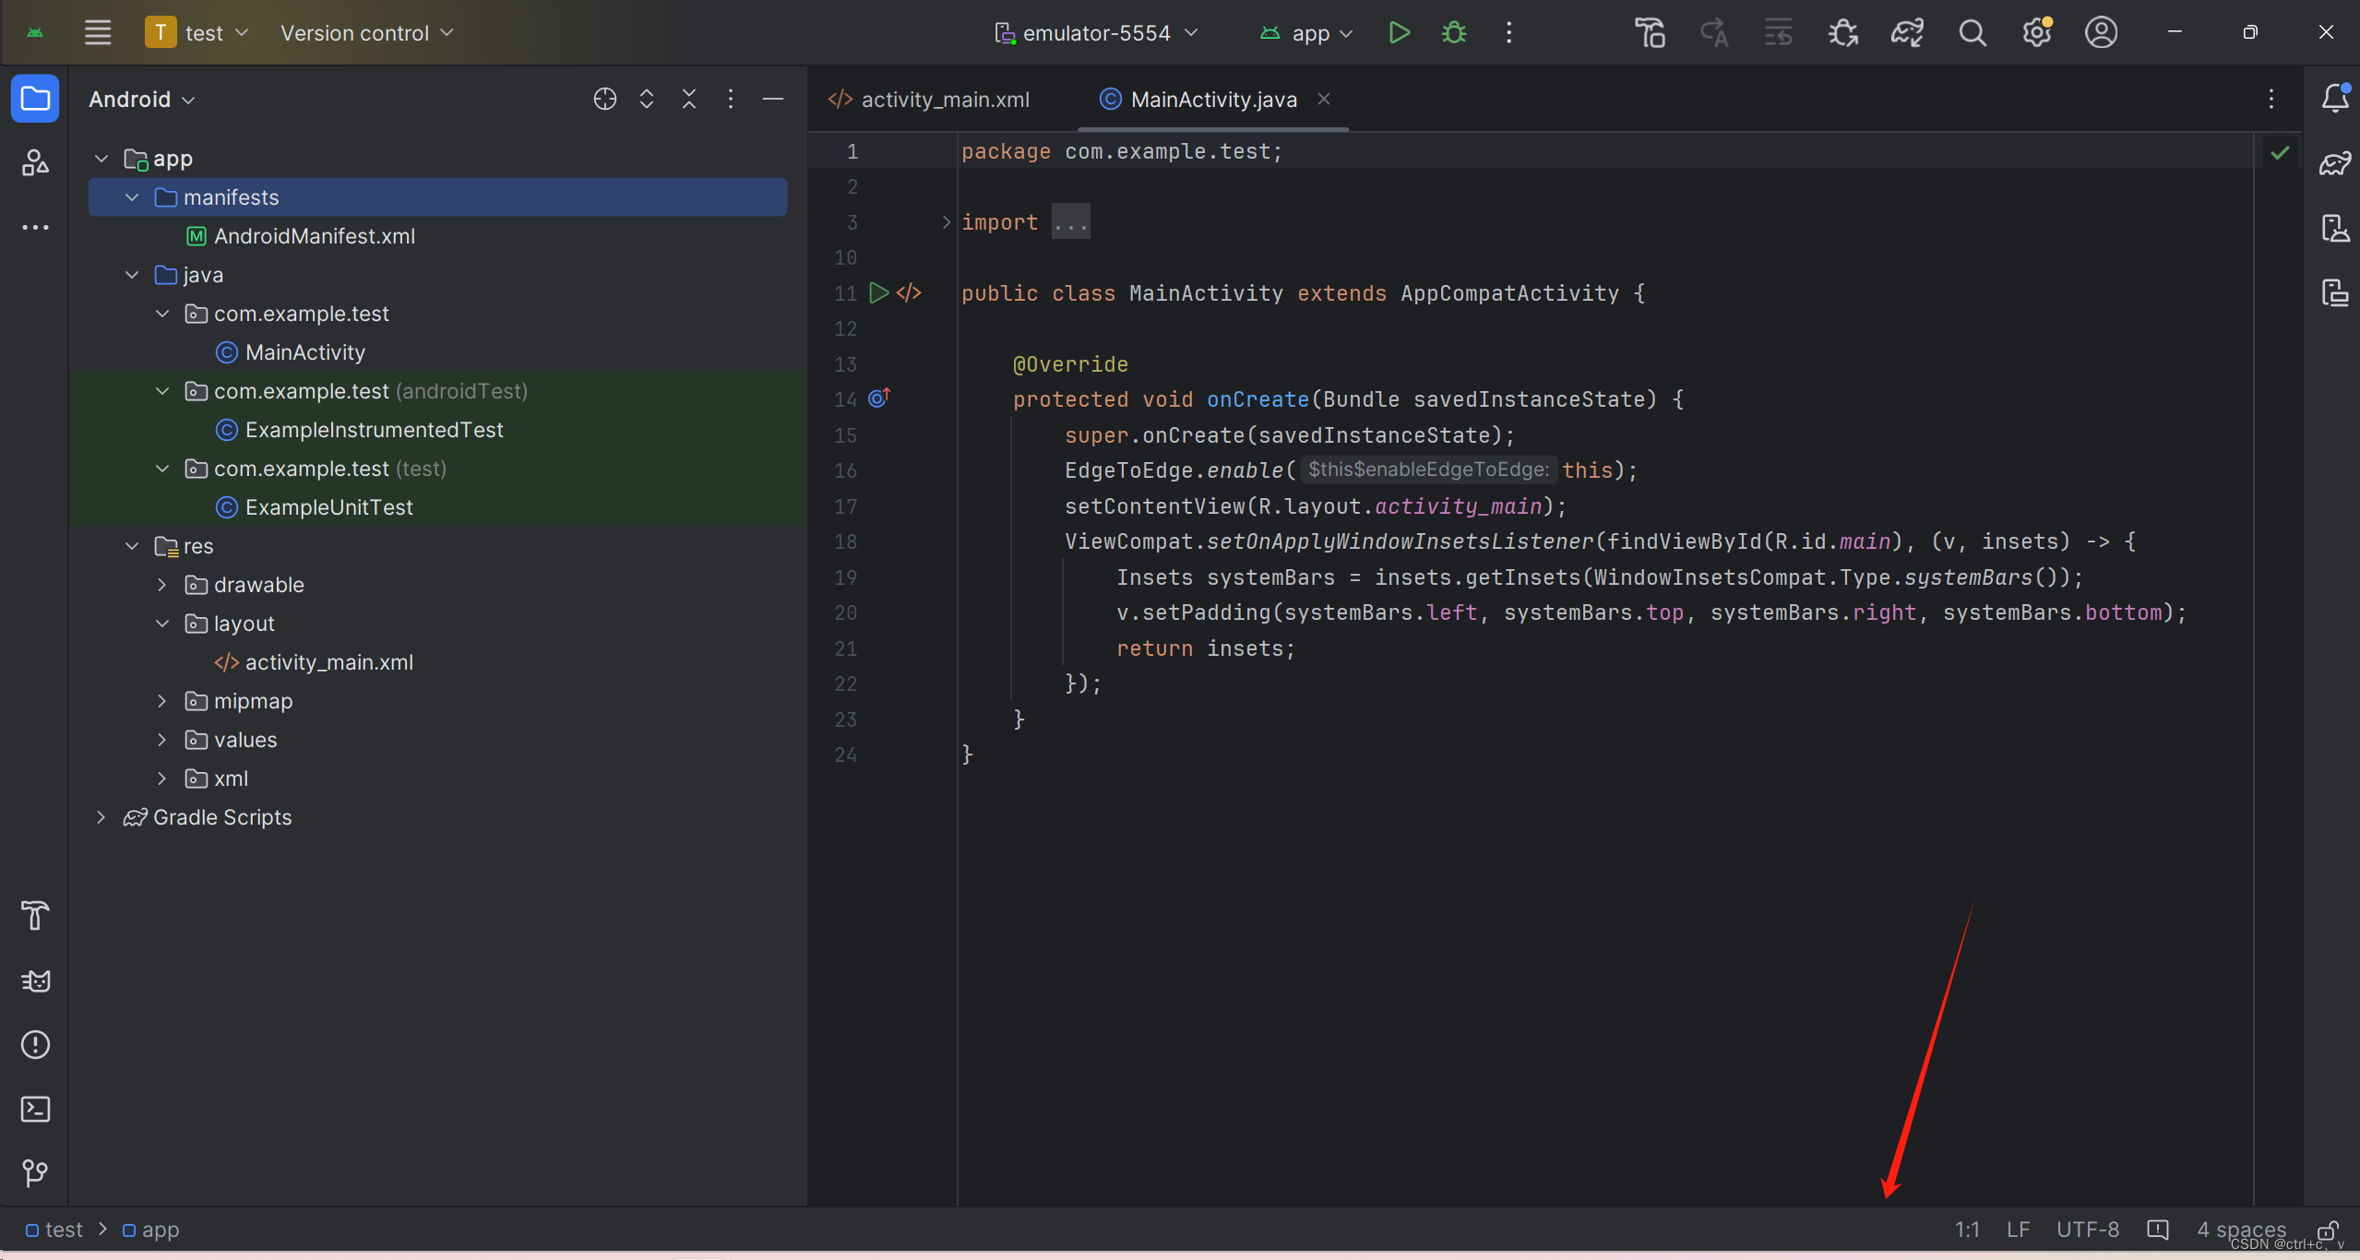Collapse the manifests folder
Screen dimensions: 2360x1260
[132, 197]
